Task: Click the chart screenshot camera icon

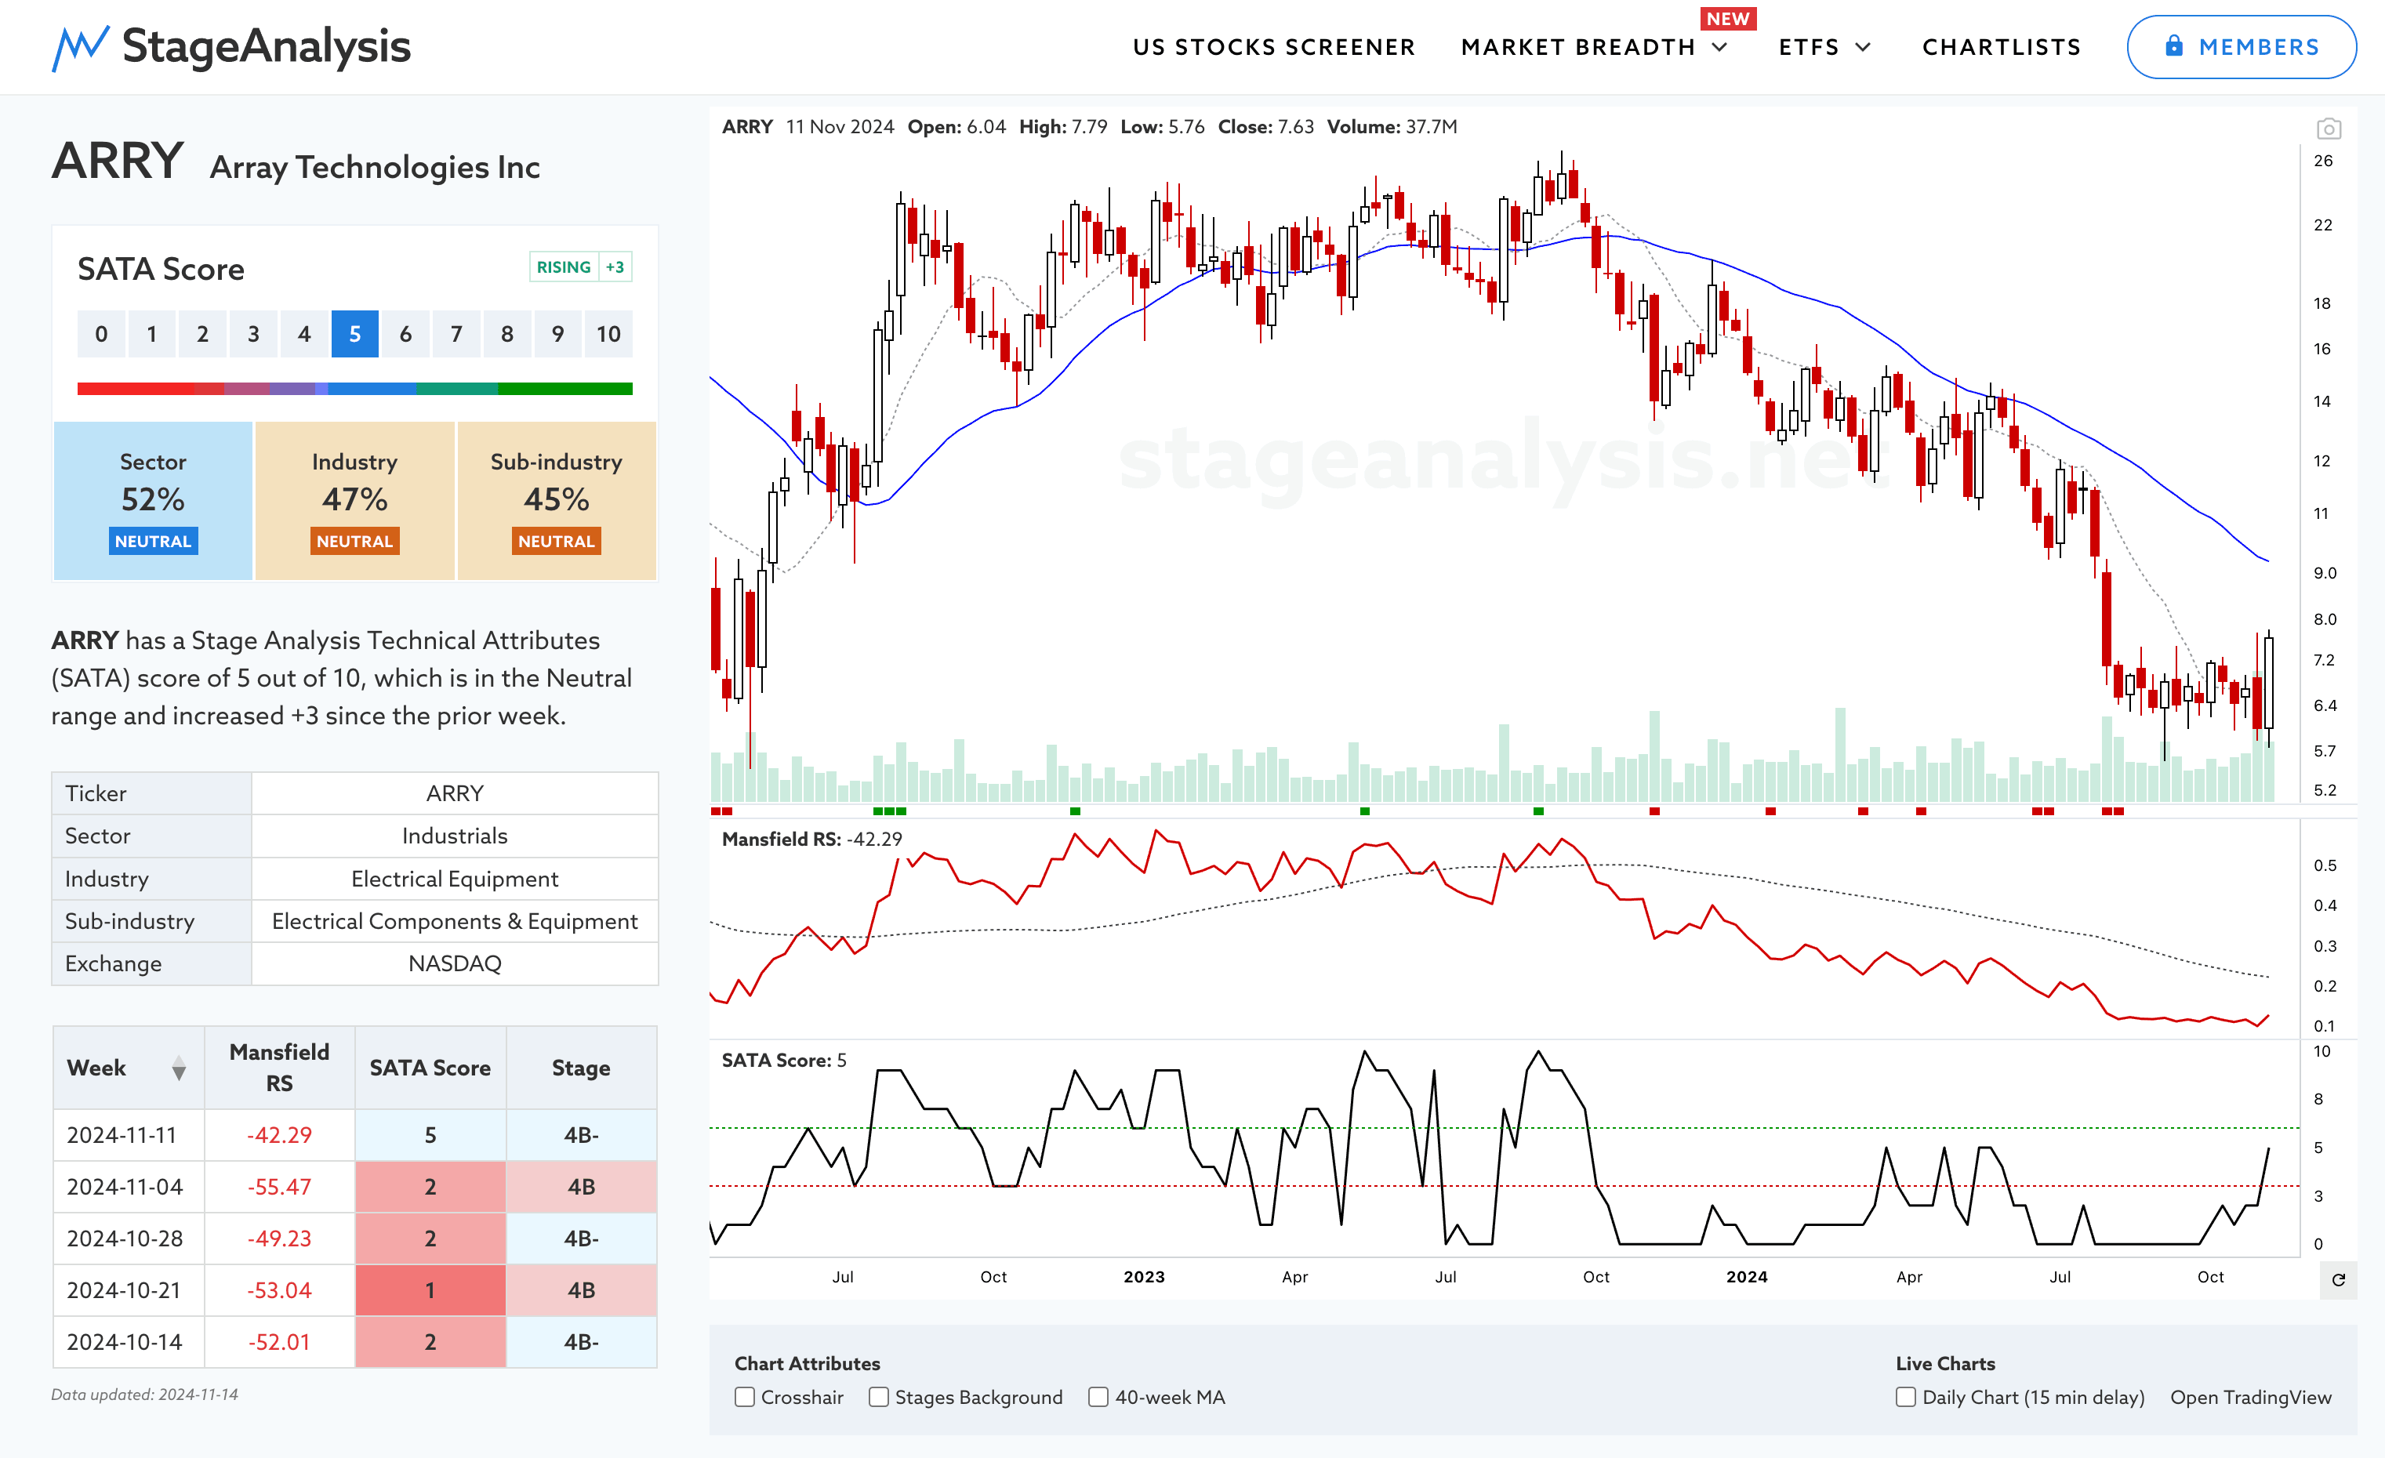Action: point(2328,128)
